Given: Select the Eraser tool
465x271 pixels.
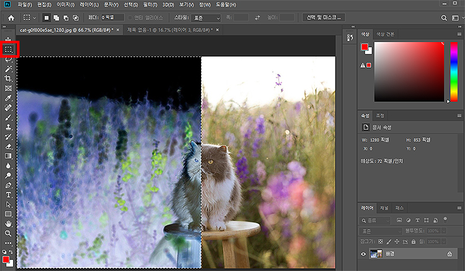Looking at the screenshot, I should pos(8,146).
